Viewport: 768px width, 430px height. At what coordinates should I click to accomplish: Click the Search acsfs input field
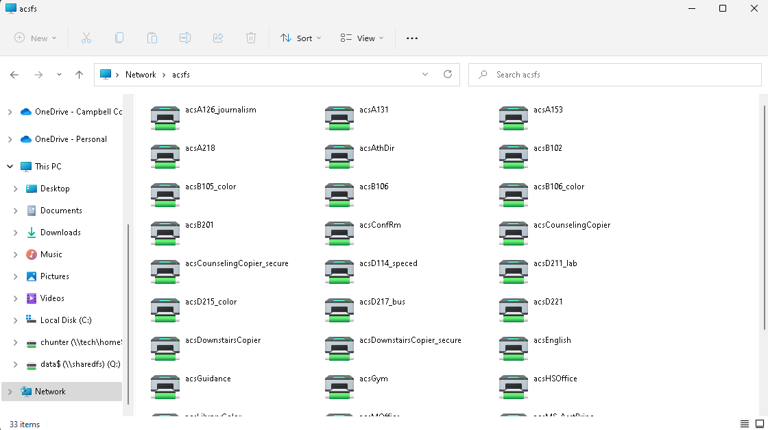pyautogui.click(x=614, y=75)
